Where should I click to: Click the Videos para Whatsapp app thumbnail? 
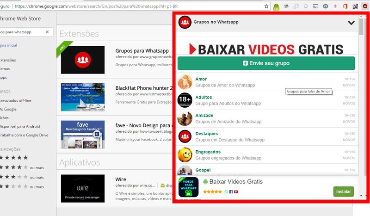pos(188,187)
